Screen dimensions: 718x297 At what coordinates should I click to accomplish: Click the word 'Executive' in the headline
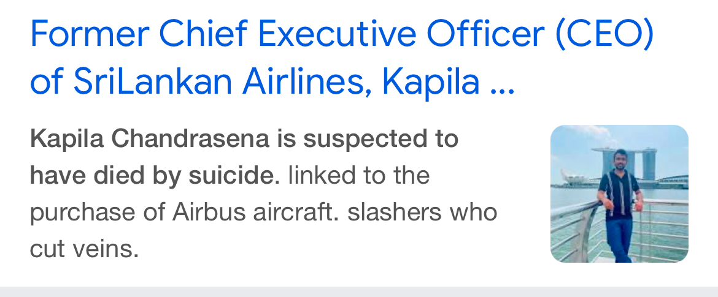pos(338,34)
